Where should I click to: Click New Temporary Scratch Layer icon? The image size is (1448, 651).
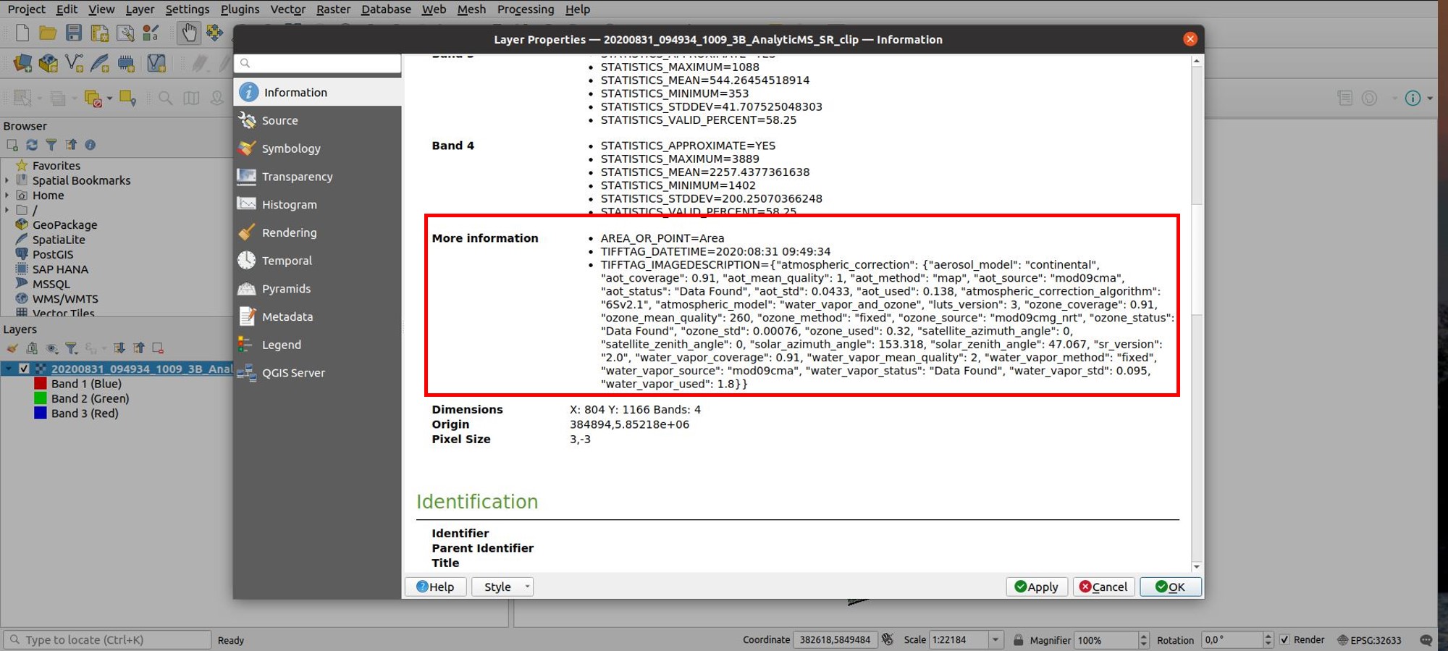pos(126,64)
